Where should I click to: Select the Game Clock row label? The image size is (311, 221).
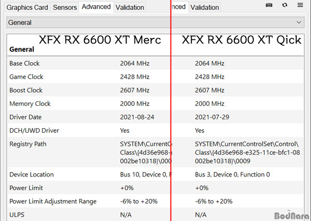[26, 77]
